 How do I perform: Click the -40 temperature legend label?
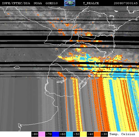[90, 134]
